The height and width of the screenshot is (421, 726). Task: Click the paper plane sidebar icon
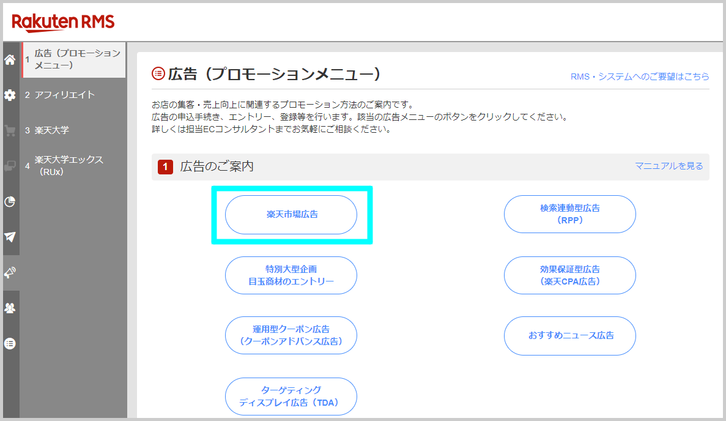pyautogui.click(x=10, y=237)
